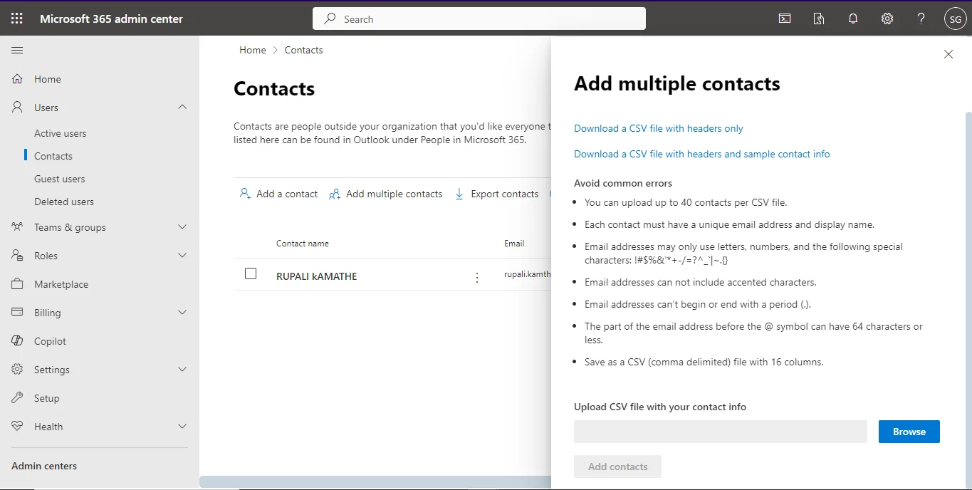Select Contacts in the sidebar
The height and width of the screenshot is (490, 972).
pyautogui.click(x=53, y=156)
